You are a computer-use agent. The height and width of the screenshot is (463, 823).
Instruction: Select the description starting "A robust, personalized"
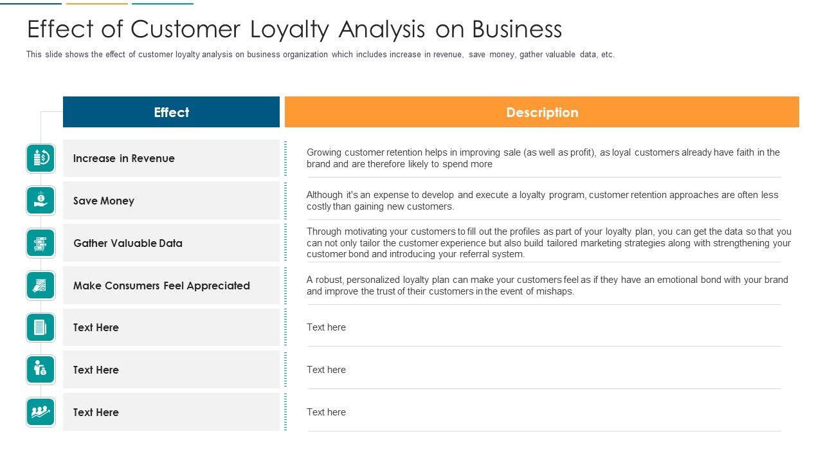[x=547, y=286]
